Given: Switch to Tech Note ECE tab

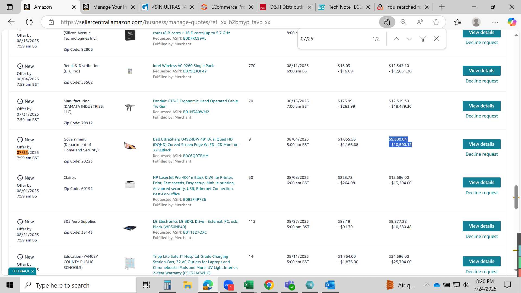Looking at the screenshot, I should click(x=345, y=7).
